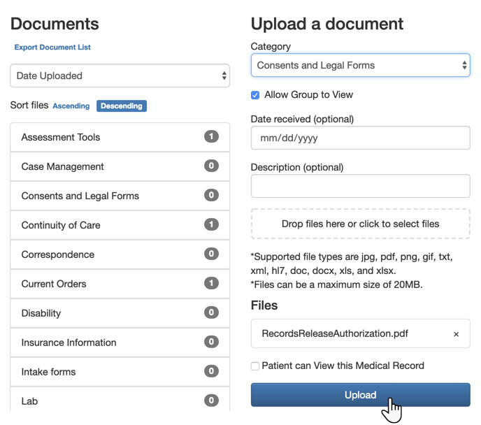481x425 pixels.
Task: Open the Category dropdown
Action: point(360,66)
